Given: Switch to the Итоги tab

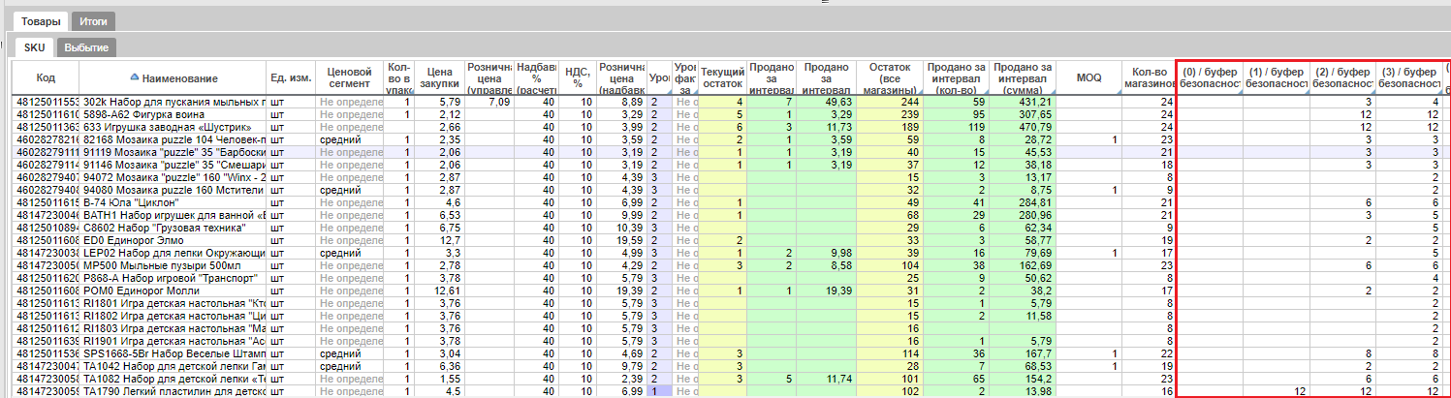Looking at the screenshot, I should (x=93, y=19).
